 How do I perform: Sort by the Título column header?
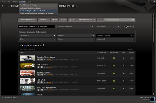point(57,53)
